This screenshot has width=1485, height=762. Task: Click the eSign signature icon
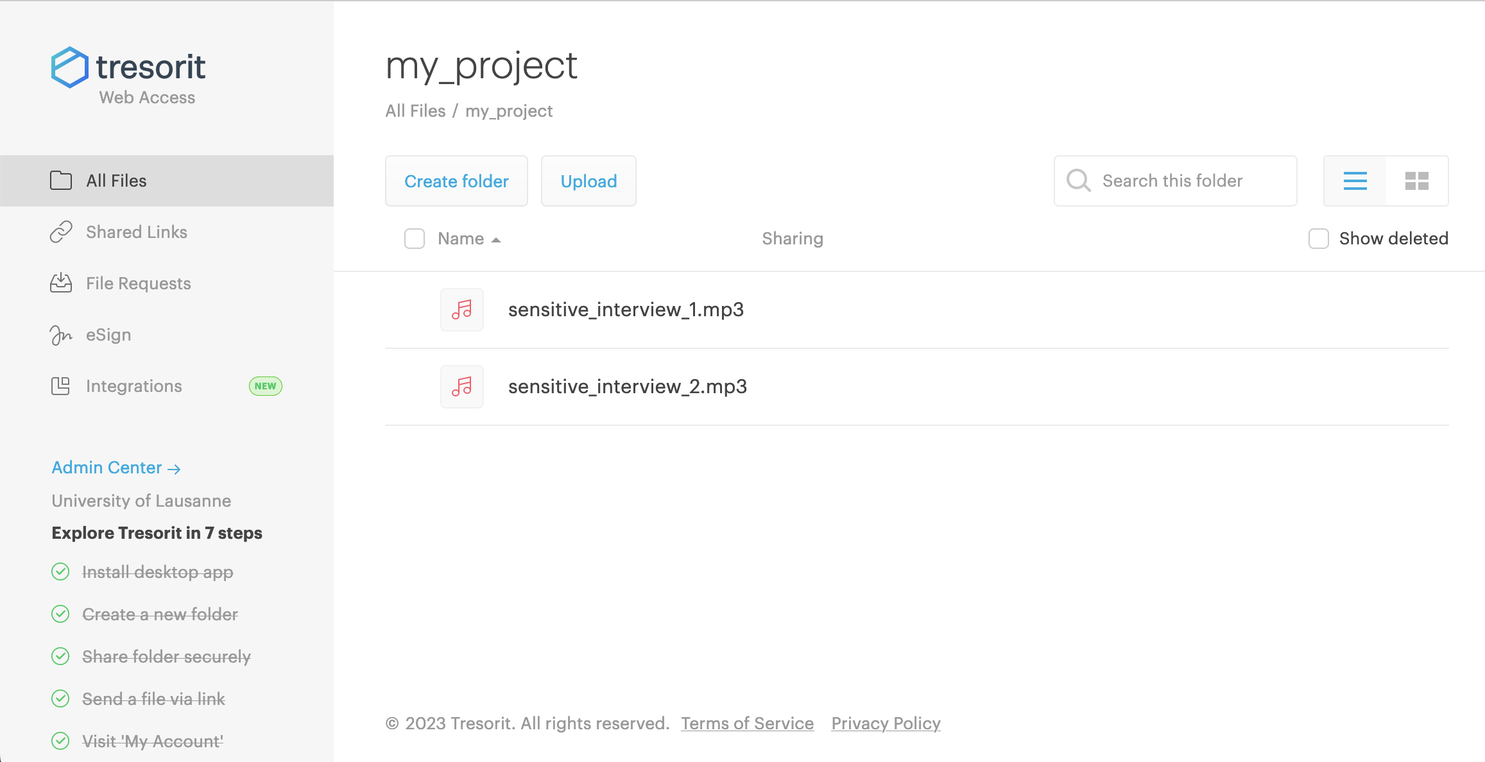coord(61,335)
